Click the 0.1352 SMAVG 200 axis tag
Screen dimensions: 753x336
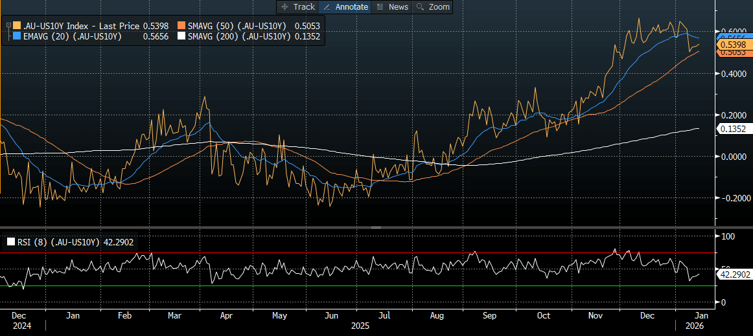pyautogui.click(x=733, y=129)
